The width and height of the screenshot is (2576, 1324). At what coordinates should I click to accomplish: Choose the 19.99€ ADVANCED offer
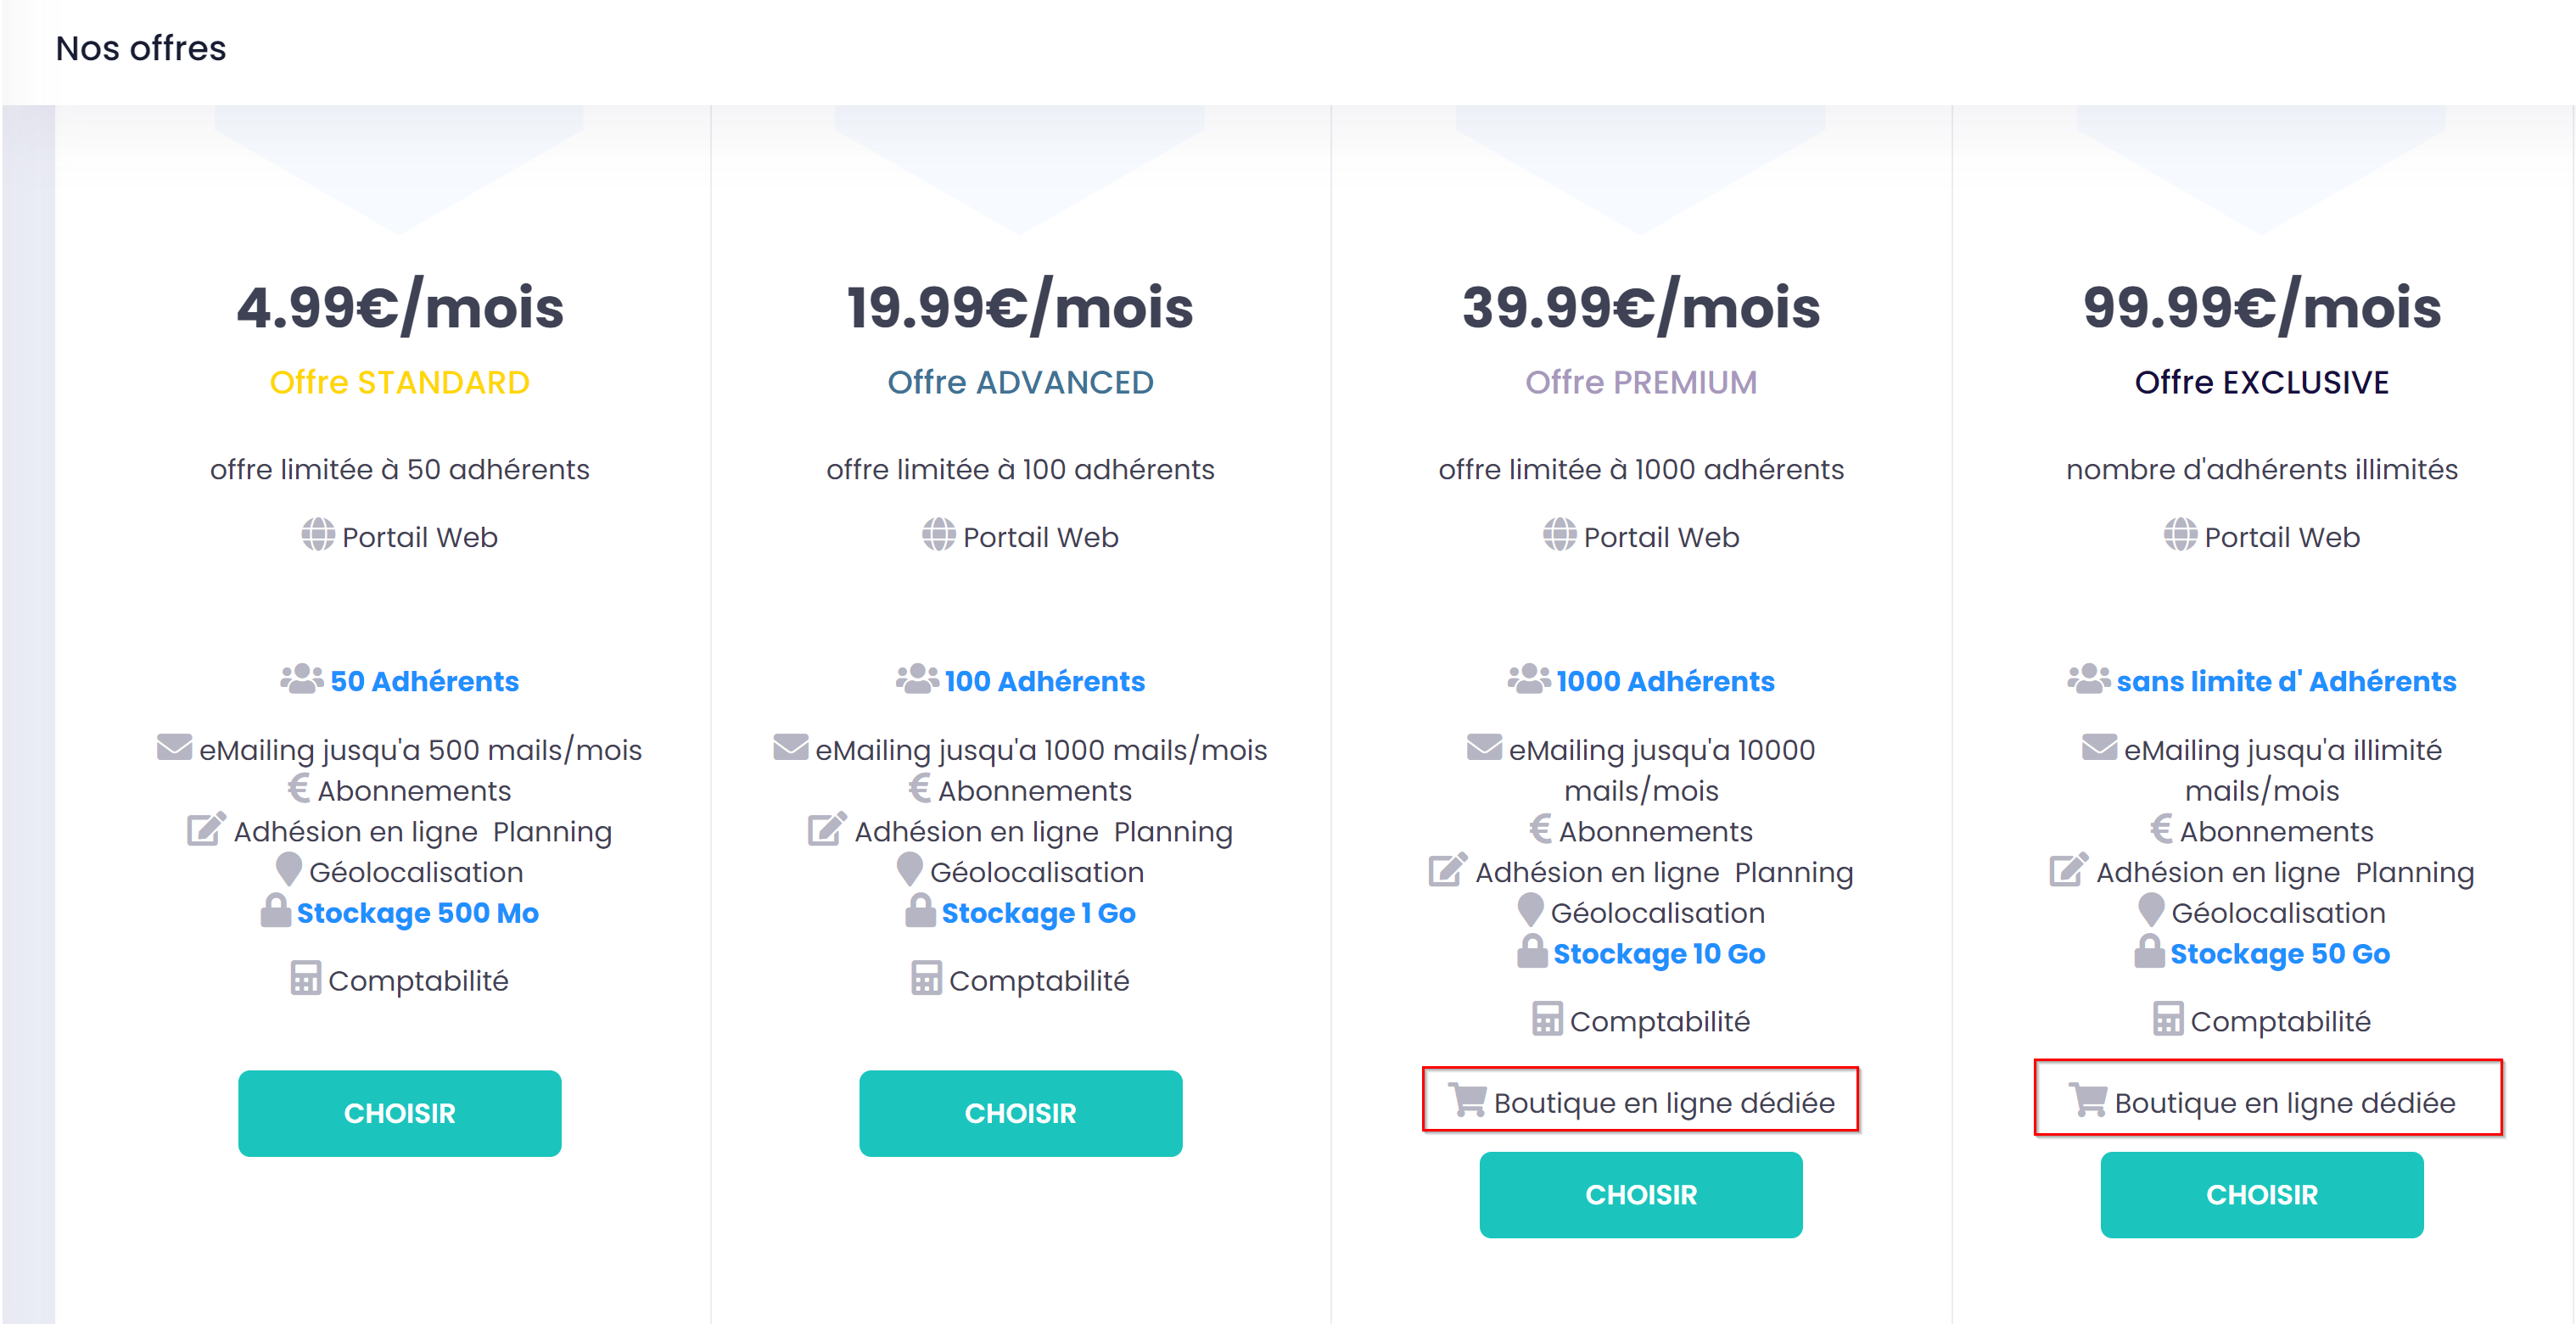[1020, 1113]
